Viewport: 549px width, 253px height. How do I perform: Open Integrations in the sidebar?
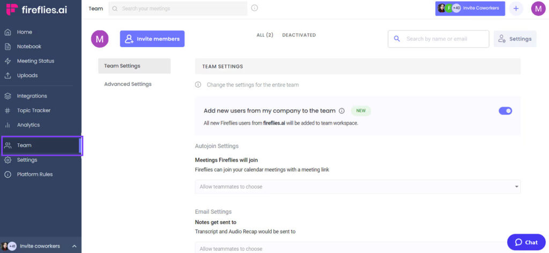[x=32, y=96]
